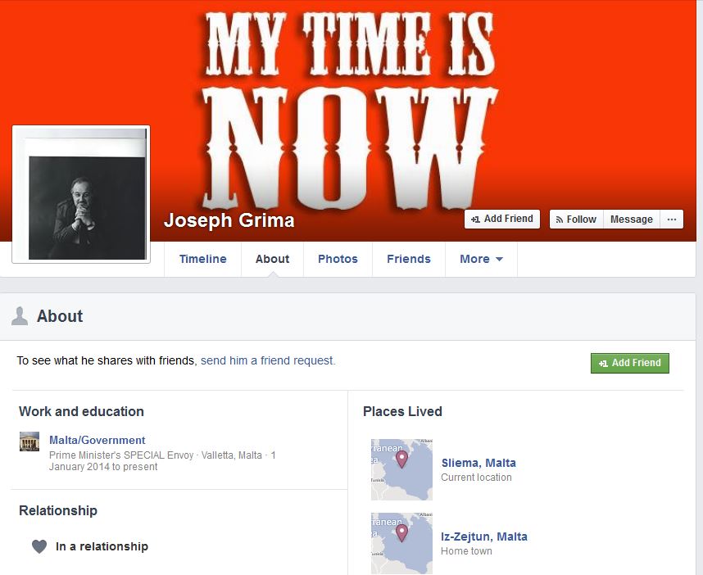703x575 pixels.
Task: Click the relationship heart icon
Action: (x=39, y=546)
